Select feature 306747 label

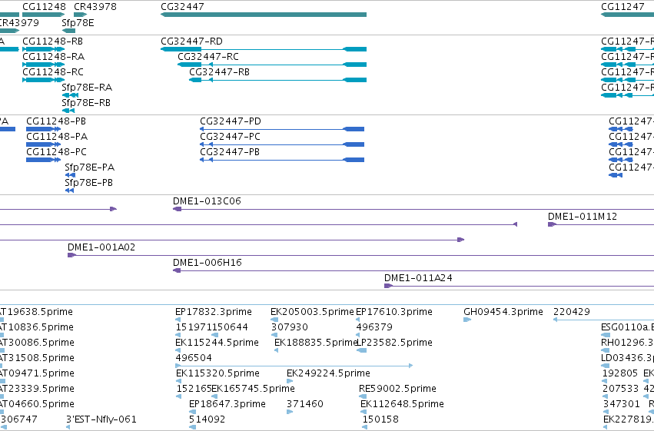tap(19, 419)
